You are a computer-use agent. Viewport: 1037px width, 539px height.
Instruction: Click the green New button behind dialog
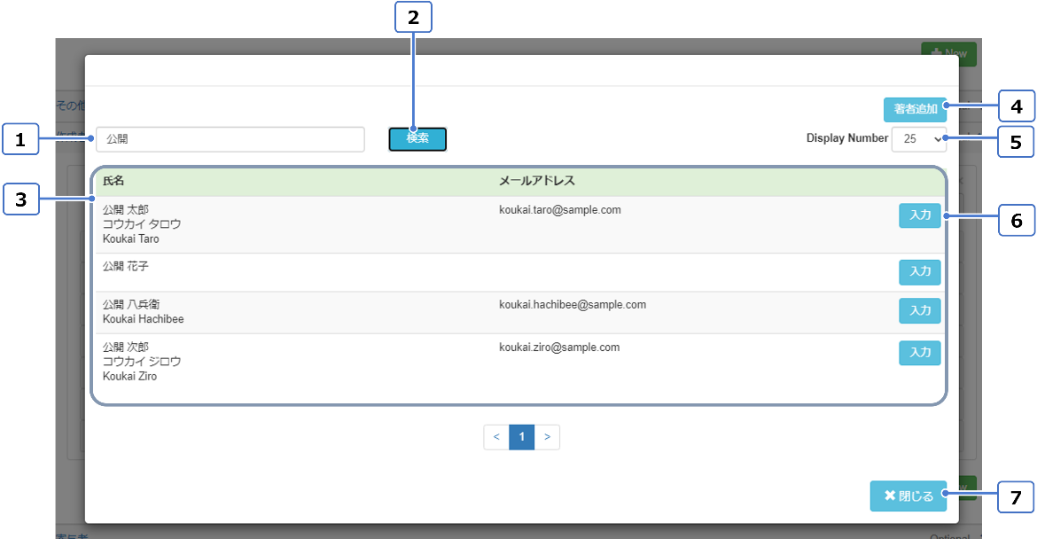click(x=948, y=53)
